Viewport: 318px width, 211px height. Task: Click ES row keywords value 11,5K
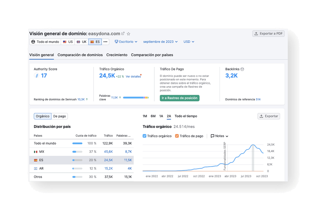(128, 160)
